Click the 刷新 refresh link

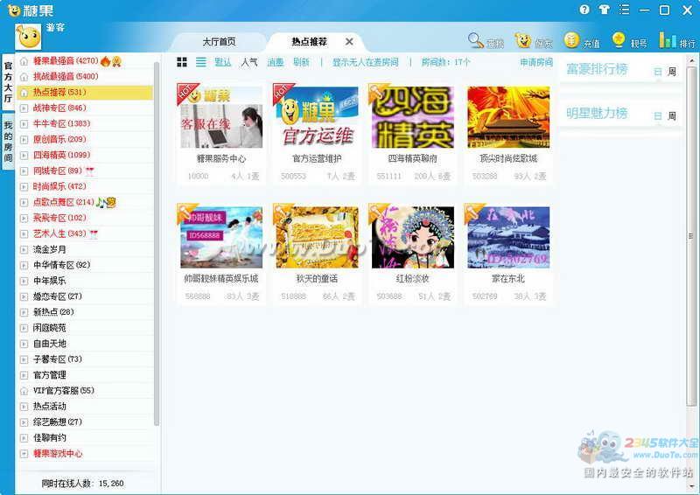301,63
